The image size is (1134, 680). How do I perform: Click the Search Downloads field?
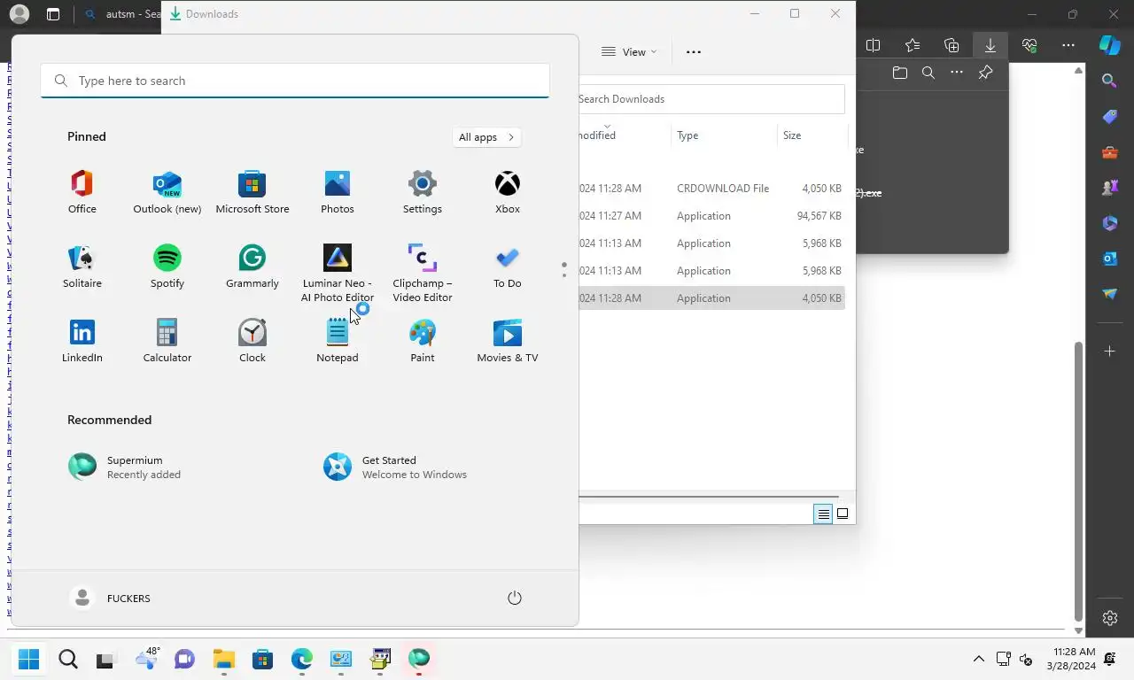click(x=711, y=99)
